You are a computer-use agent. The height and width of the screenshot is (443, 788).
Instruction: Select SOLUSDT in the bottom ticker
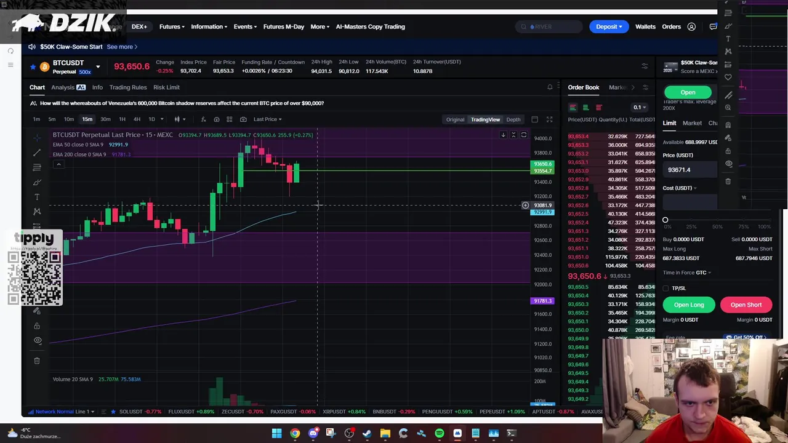tap(140, 412)
